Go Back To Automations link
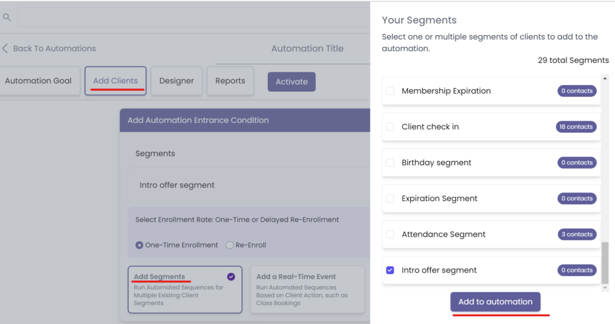 point(54,49)
